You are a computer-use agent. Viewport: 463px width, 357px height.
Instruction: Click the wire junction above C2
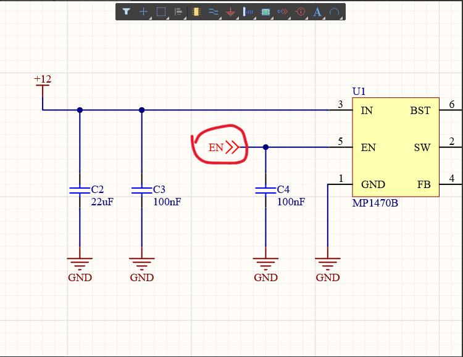80,110
